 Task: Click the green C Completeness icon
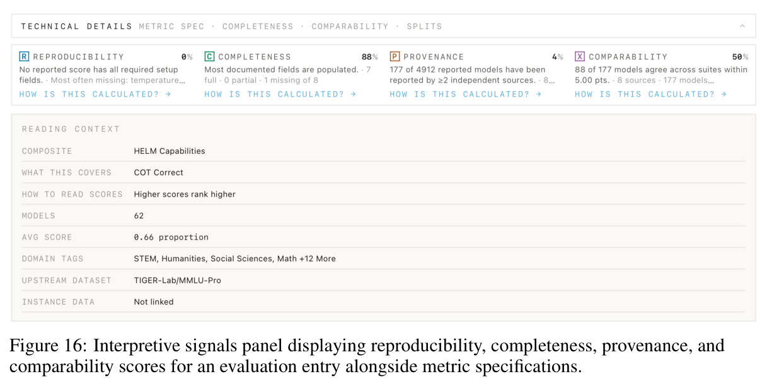pyautogui.click(x=209, y=57)
